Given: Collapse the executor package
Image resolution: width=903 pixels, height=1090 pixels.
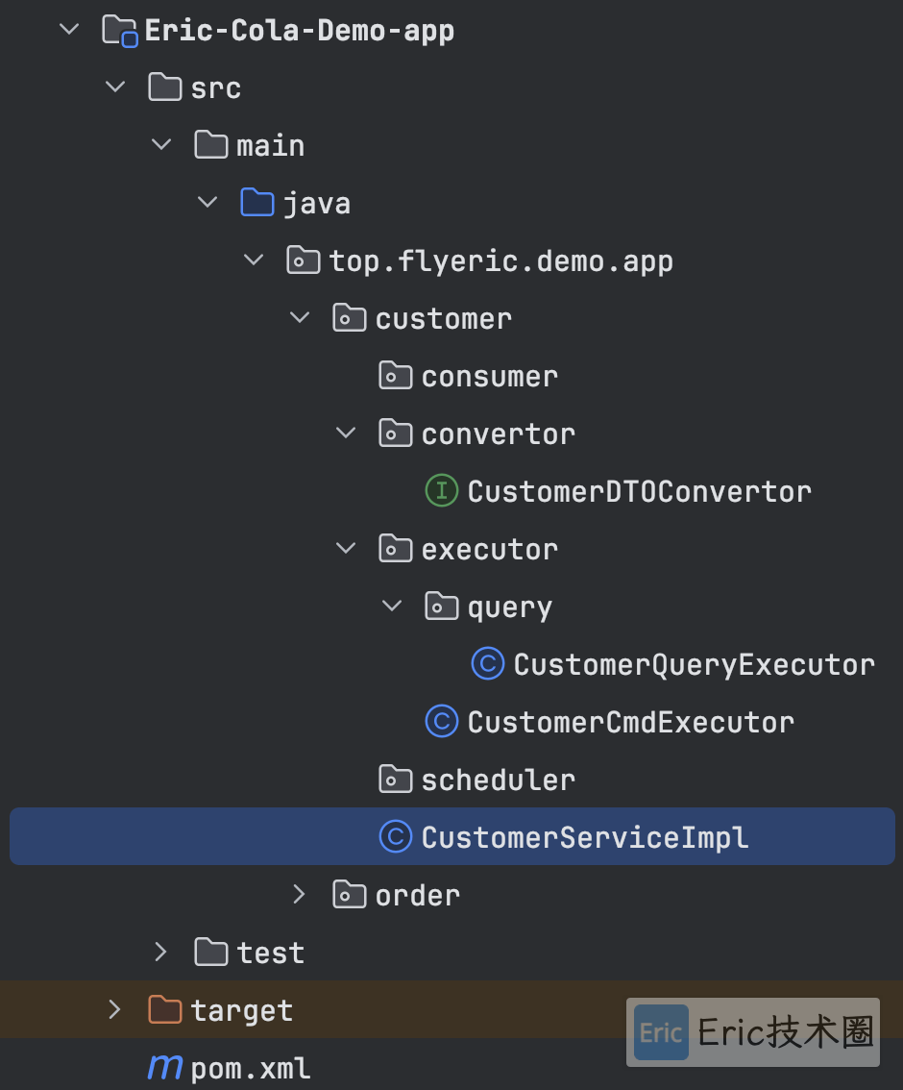Looking at the screenshot, I should click(346, 549).
